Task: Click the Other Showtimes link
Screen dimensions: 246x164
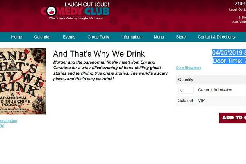Action: [x=189, y=68]
